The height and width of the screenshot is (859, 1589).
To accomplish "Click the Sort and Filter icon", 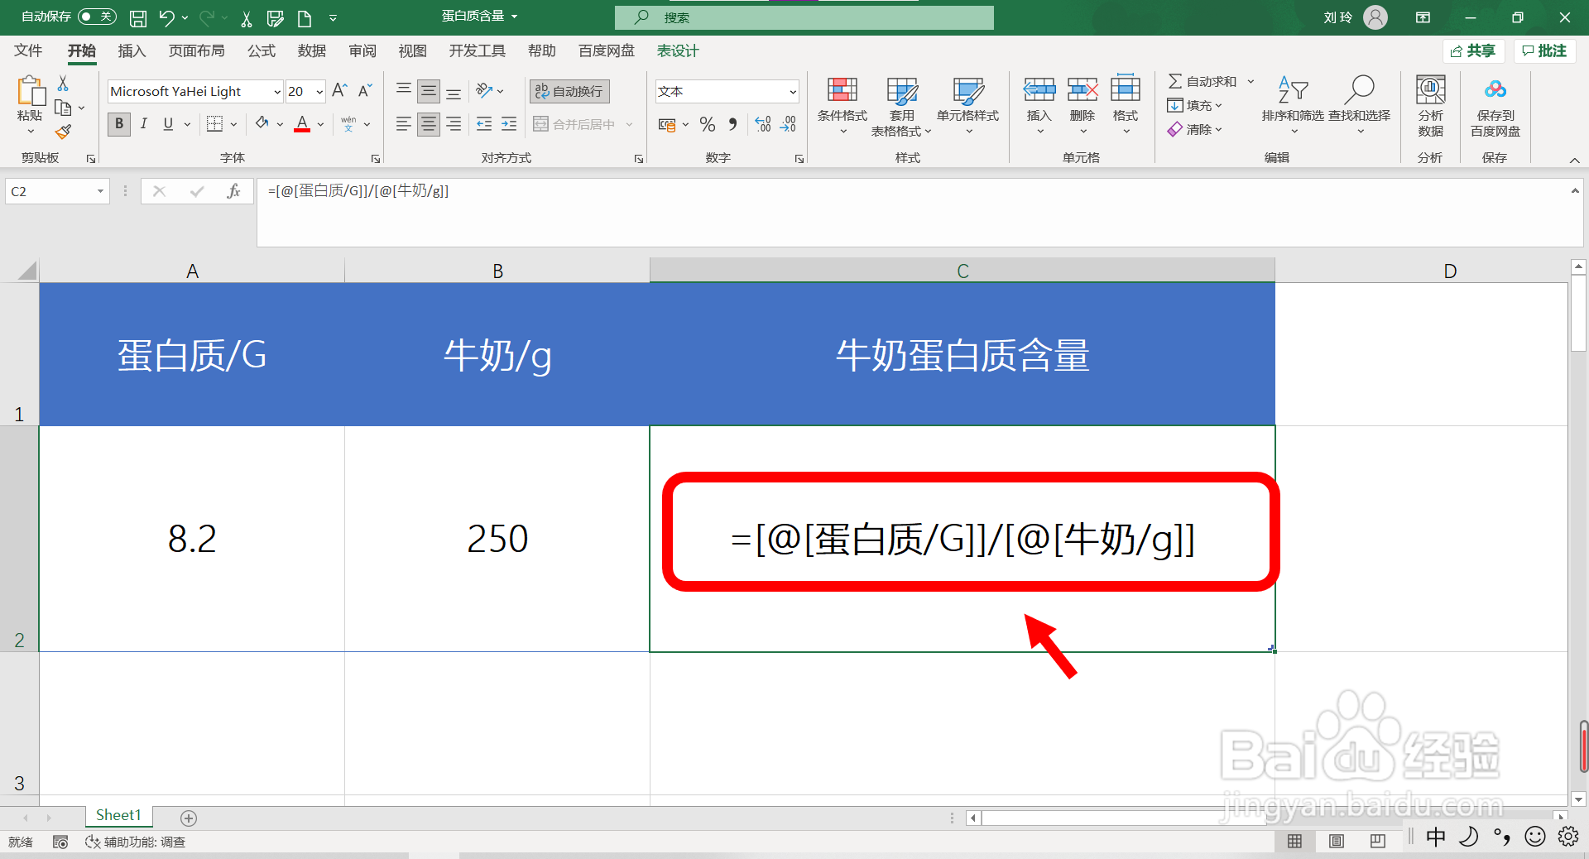I will point(1292,98).
